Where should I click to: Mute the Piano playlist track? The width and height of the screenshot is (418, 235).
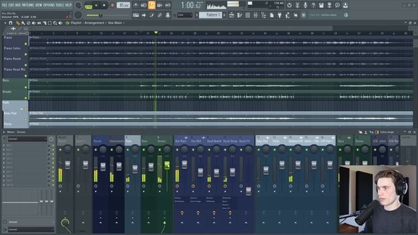pos(26,44)
